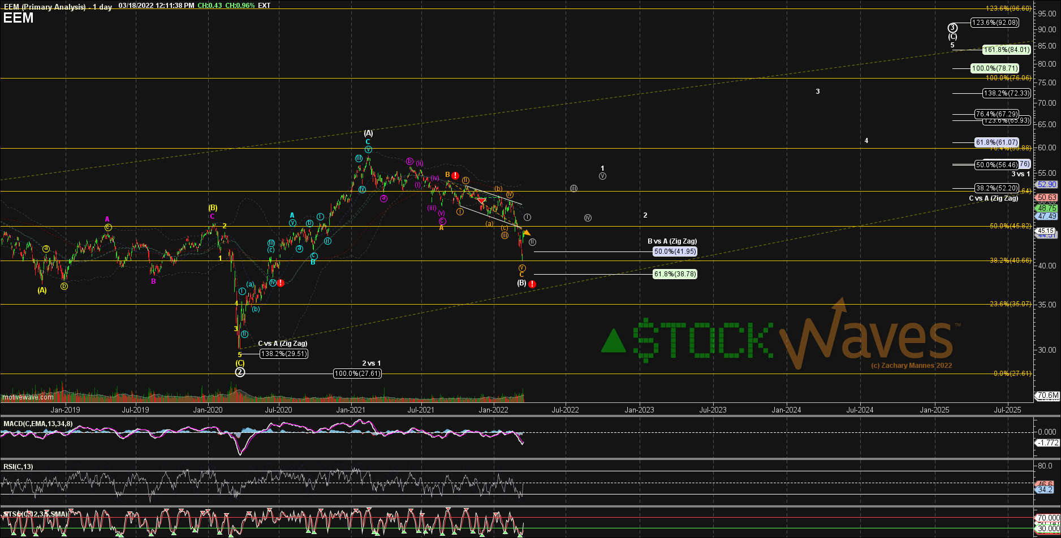Click the yellow (B) wave label near Jan-2020

[213, 208]
